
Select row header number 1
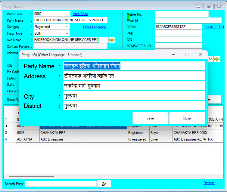point(10,119)
